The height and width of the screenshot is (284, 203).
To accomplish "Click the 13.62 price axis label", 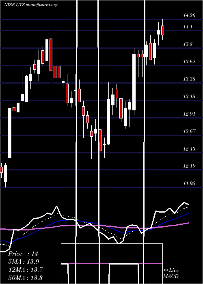I will [189, 62].
